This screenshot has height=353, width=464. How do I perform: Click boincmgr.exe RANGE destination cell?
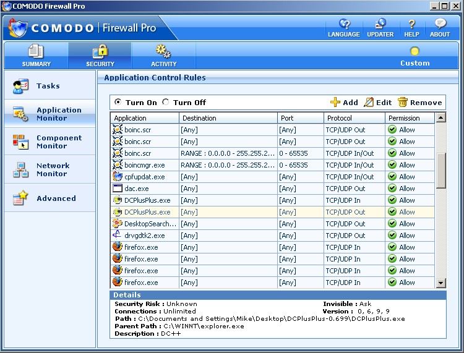point(228,165)
